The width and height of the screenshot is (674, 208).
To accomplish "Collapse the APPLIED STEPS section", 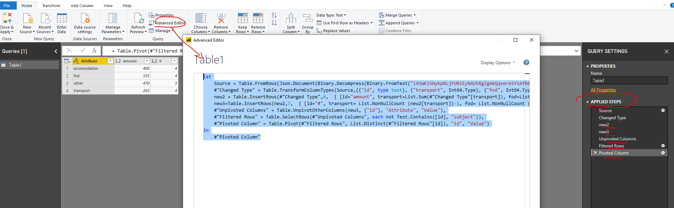I will (x=588, y=102).
